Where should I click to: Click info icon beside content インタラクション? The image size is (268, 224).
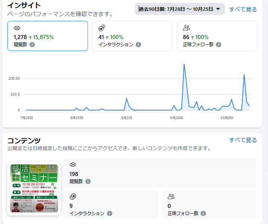click(110, 214)
